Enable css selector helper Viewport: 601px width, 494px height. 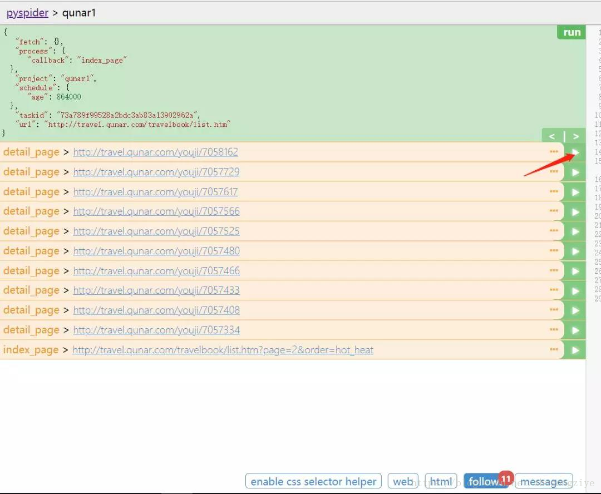point(313,481)
